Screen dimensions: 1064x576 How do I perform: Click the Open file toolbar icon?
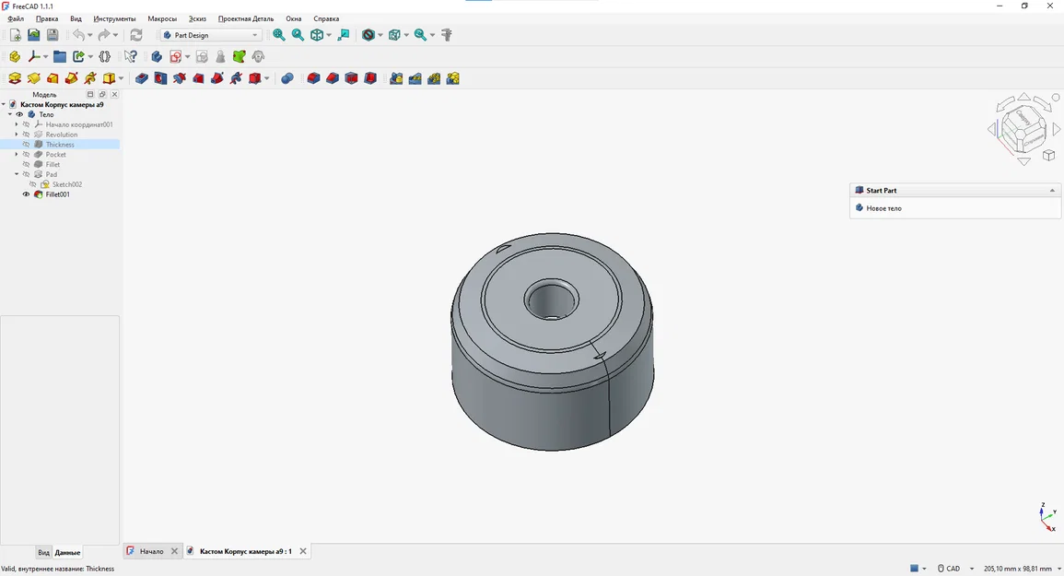33,35
